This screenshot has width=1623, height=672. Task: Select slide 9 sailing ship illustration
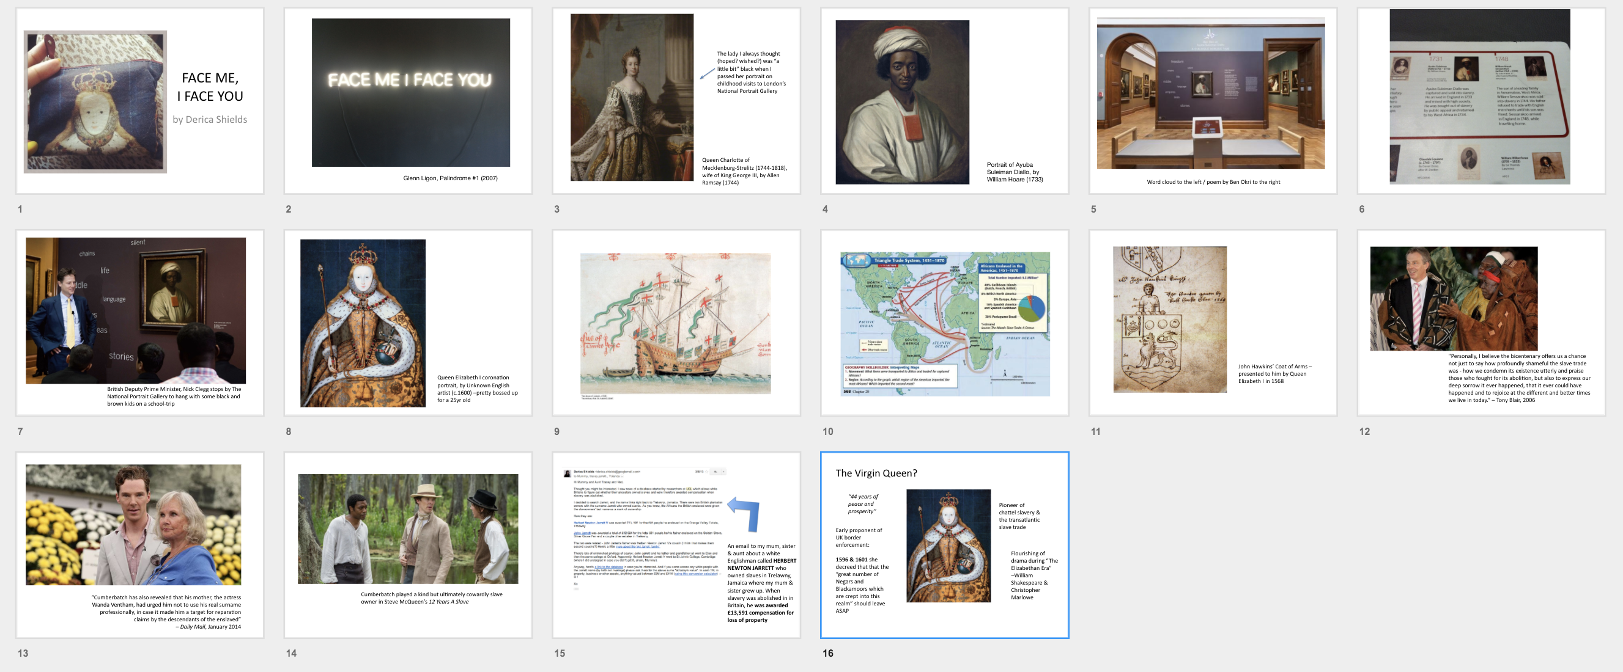tap(676, 322)
